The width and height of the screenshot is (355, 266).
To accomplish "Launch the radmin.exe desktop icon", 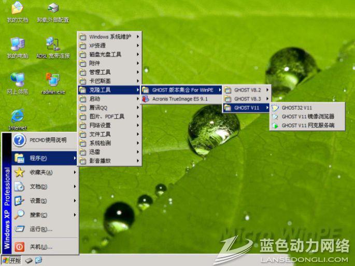I will click(53, 80).
